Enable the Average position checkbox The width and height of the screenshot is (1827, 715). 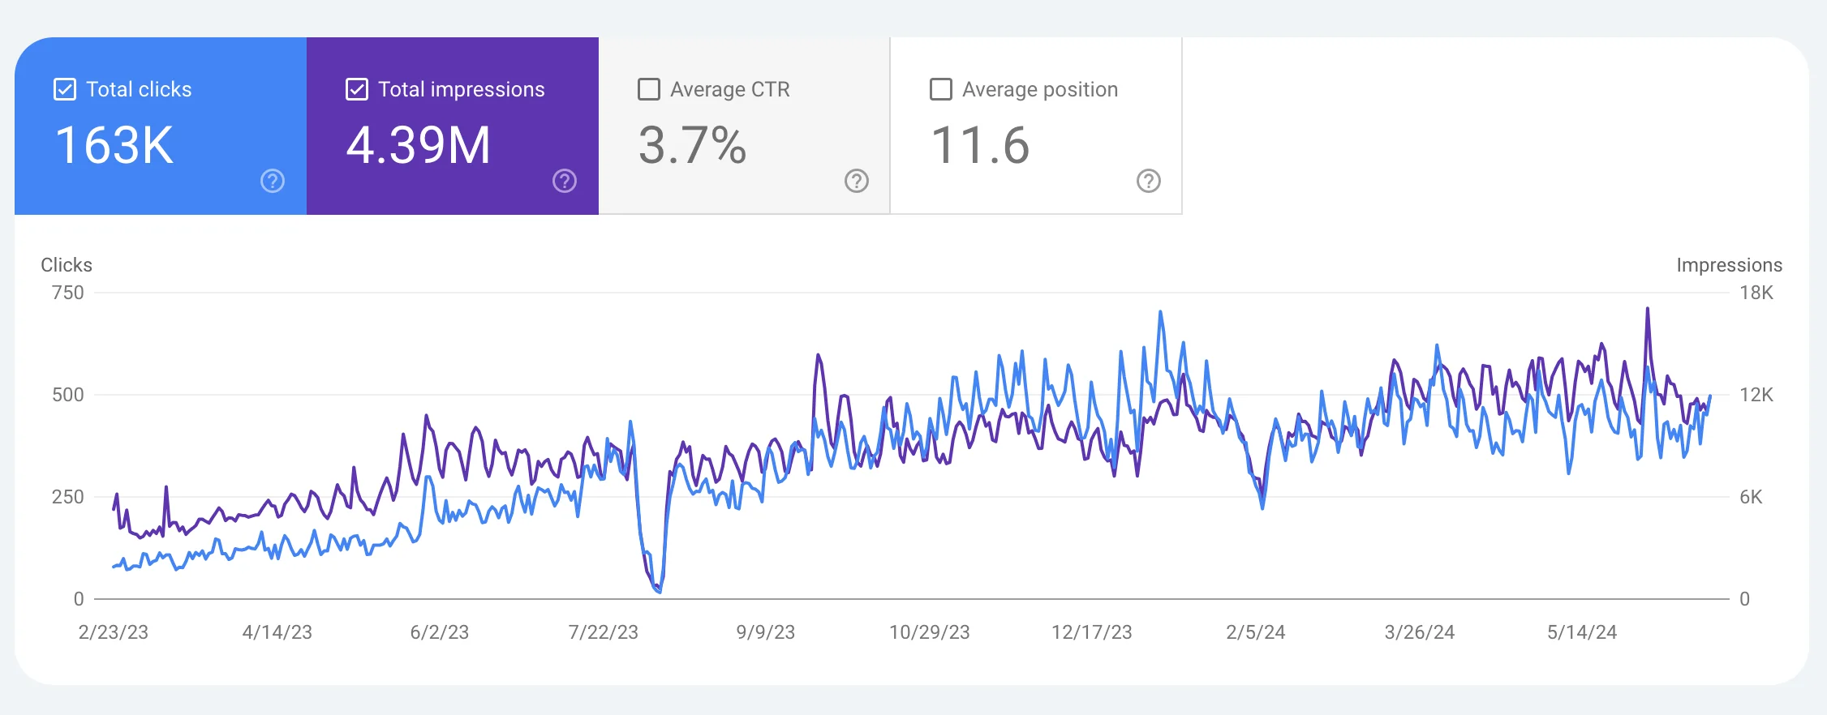click(941, 89)
